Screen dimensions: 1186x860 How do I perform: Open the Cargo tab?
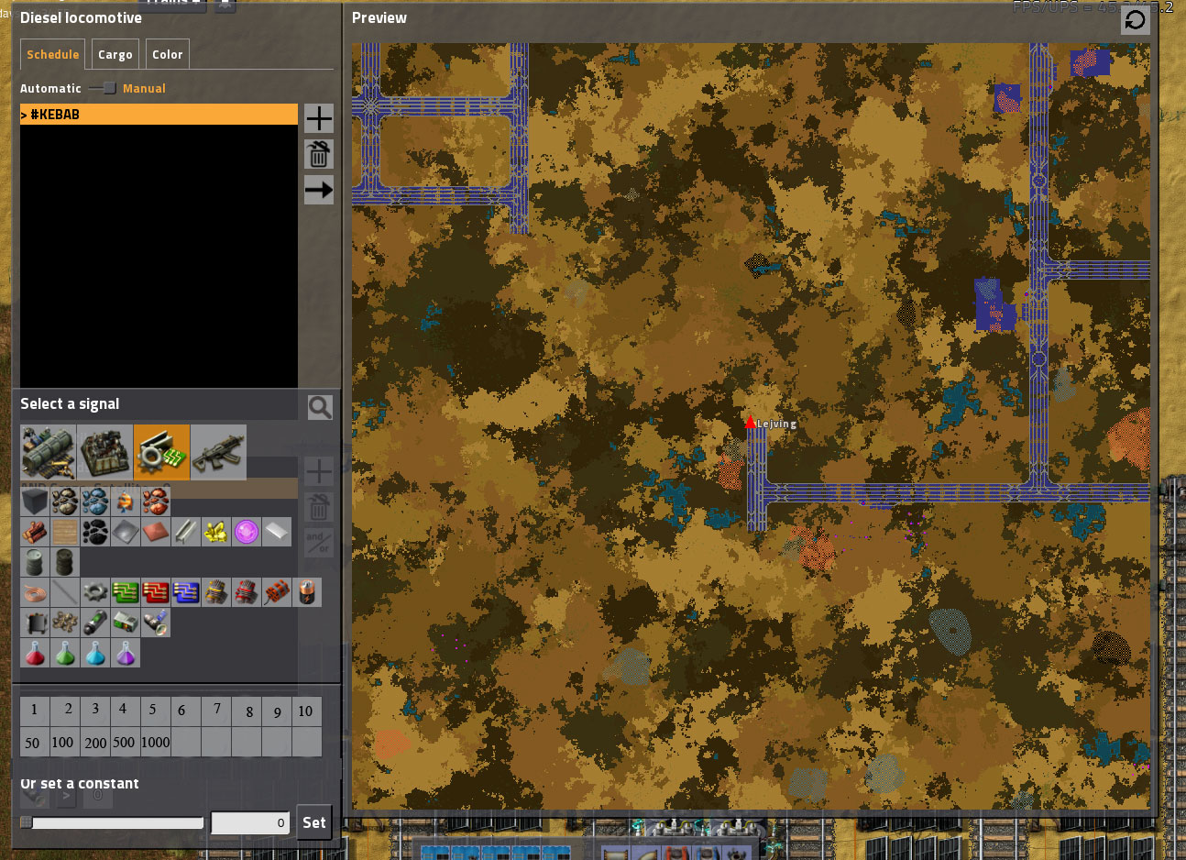[x=115, y=54]
